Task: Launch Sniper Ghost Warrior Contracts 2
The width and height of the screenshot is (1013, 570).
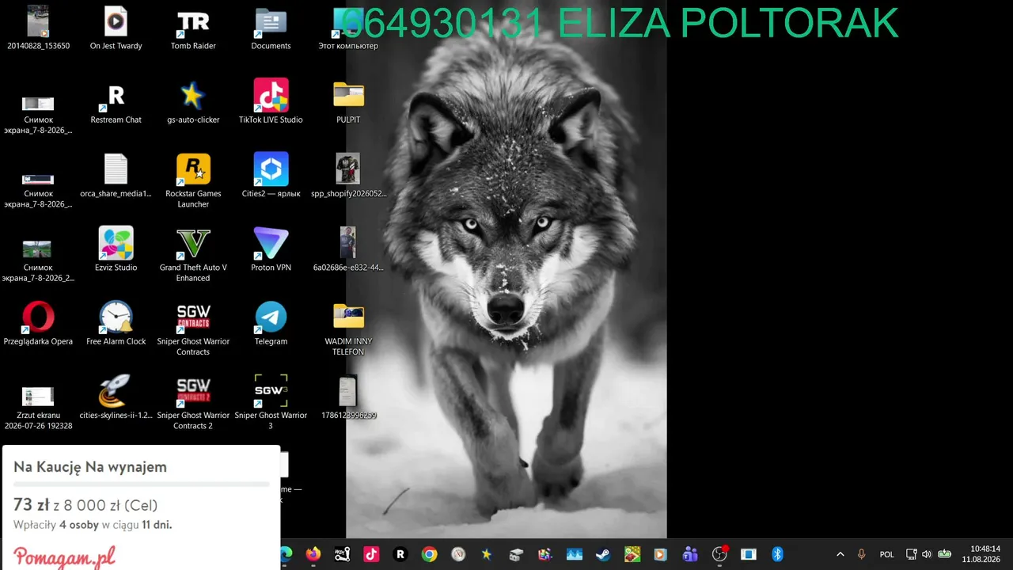Action: pos(193,403)
